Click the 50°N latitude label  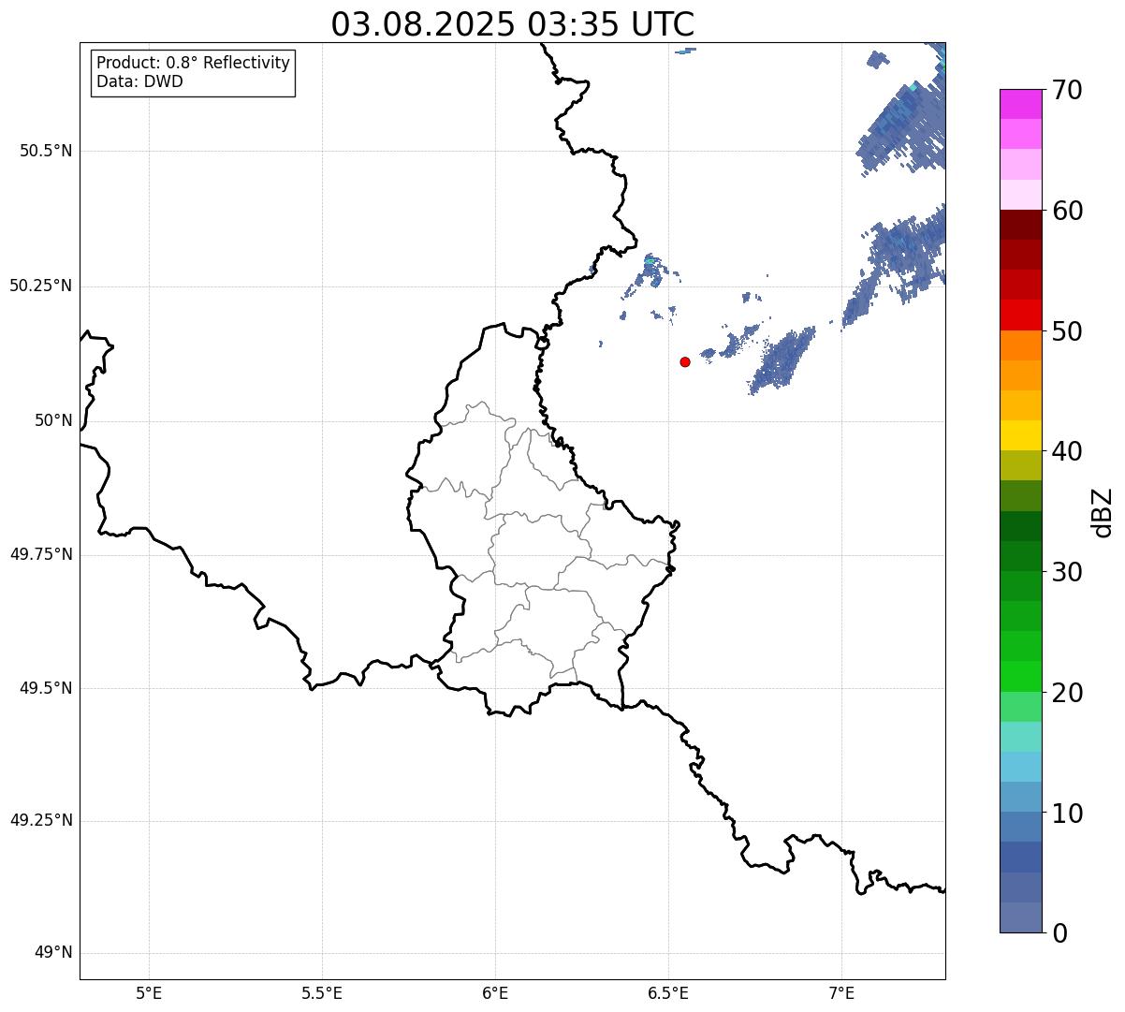[53, 420]
